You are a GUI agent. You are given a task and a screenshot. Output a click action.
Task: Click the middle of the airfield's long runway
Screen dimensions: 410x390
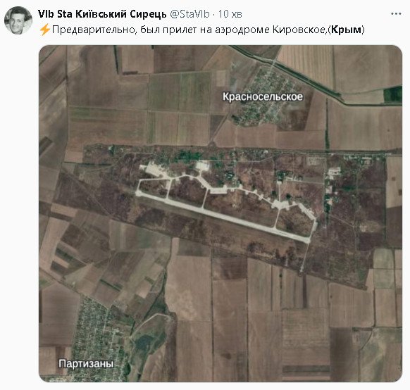pyautogui.click(x=222, y=215)
